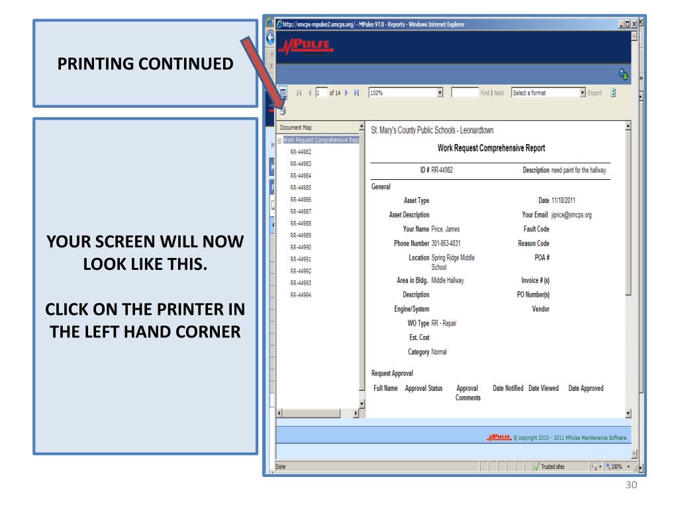The image size is (678, 508).
Task: Select Work Request Comprehensive Report in Document Map
Action: pyautogui.click(x=321, y=140)
